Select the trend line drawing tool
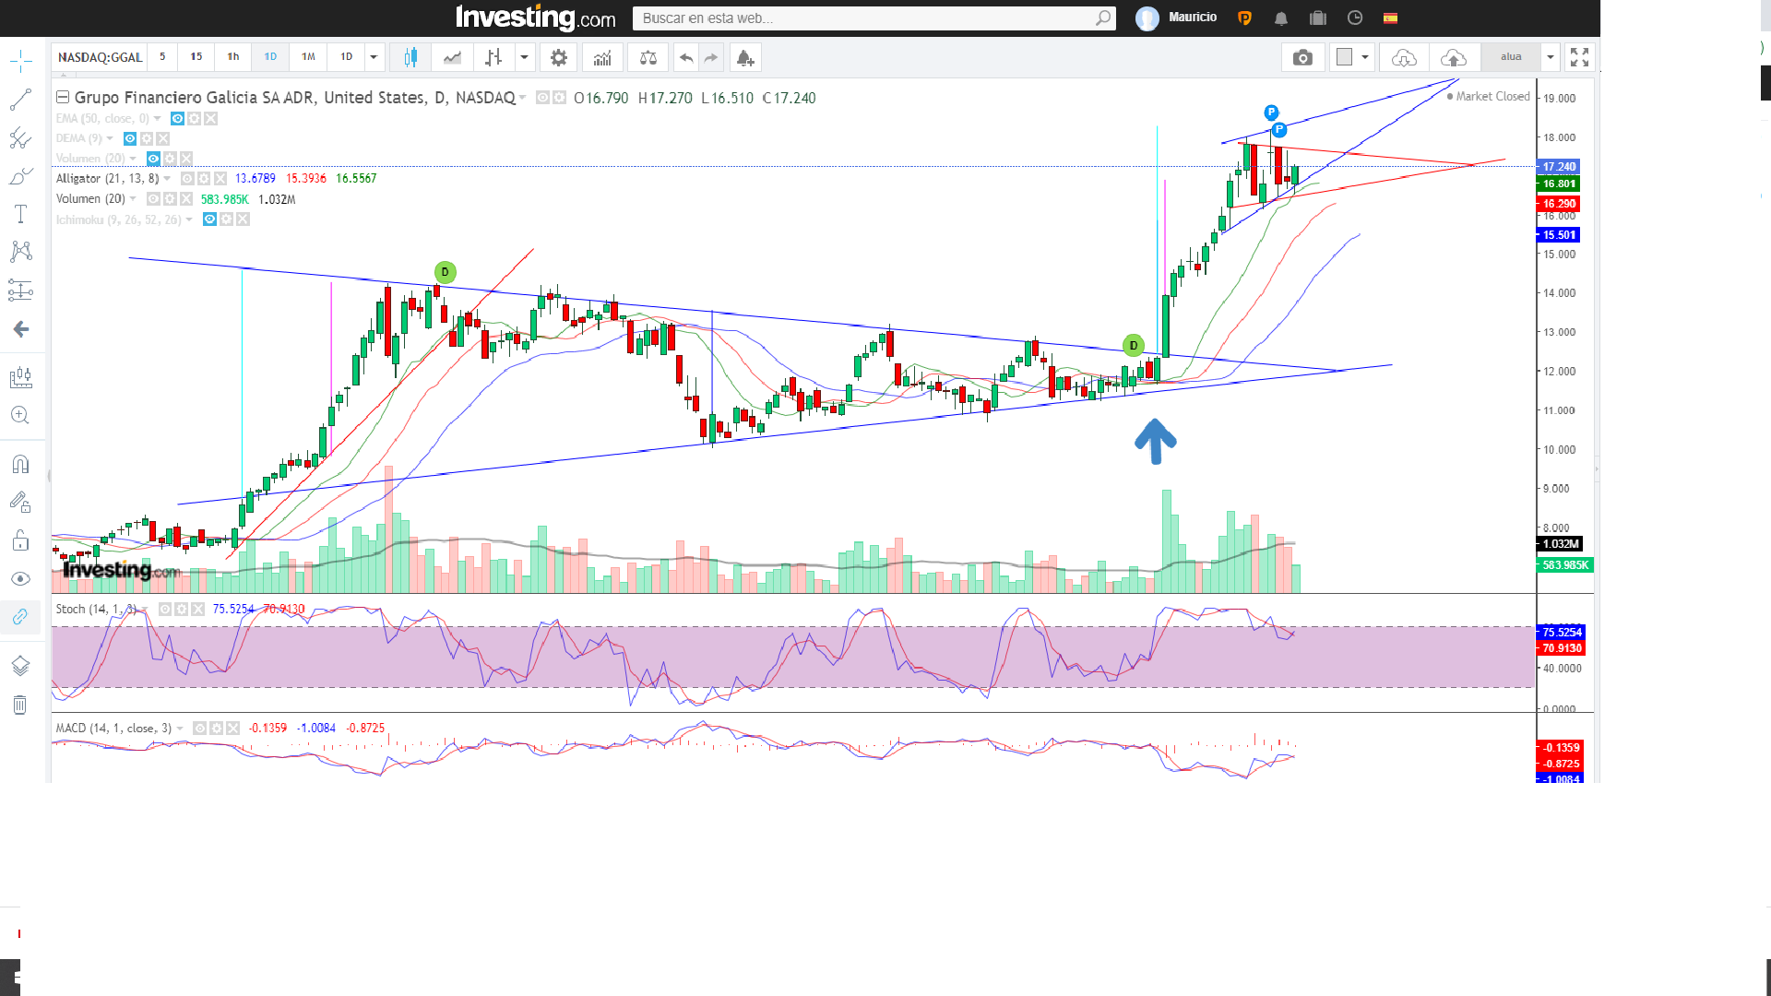Viewport: 1771px width, 996px height. (x=20, y=100)
